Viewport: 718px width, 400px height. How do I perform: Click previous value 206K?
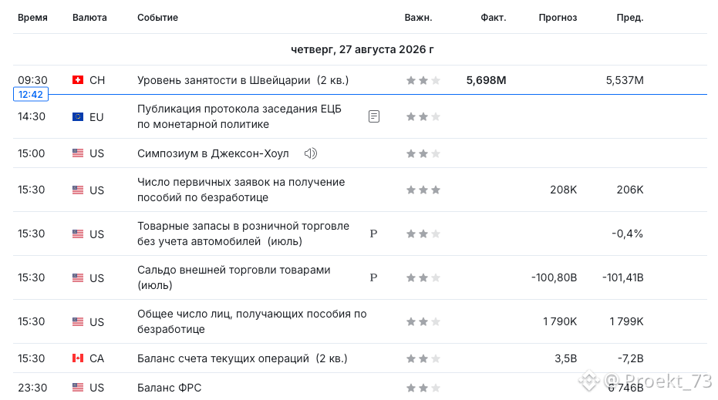tap(630, 190)
